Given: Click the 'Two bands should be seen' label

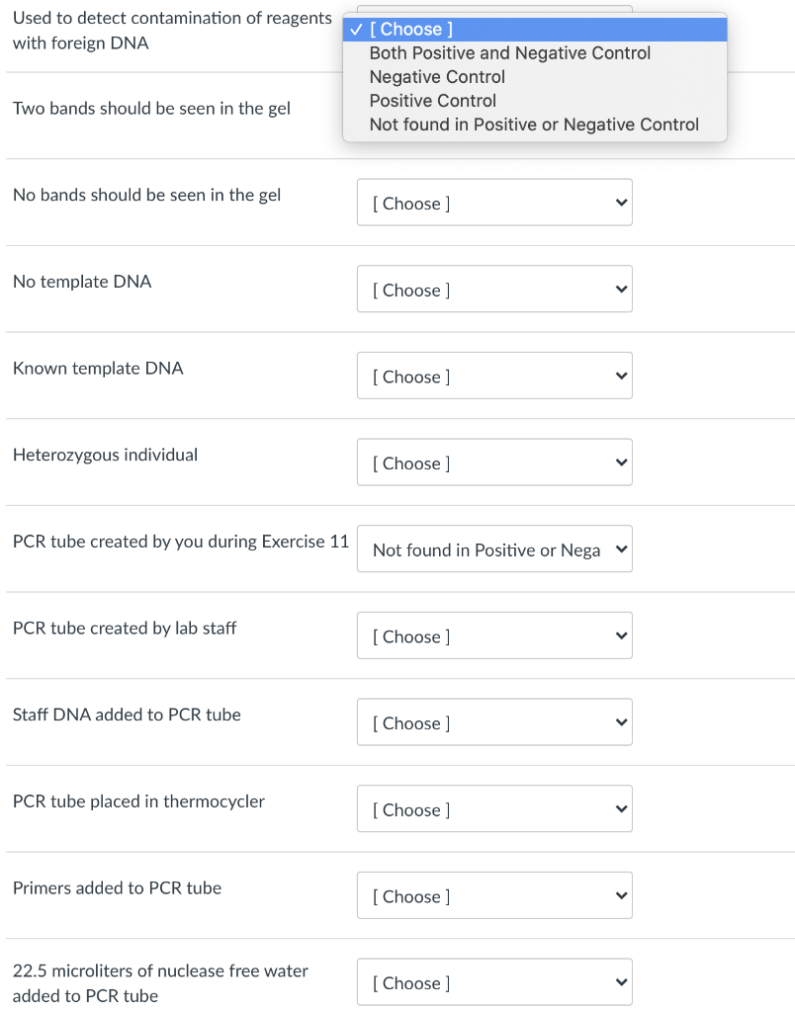Looking at the screenshot, I should [151, 109].
